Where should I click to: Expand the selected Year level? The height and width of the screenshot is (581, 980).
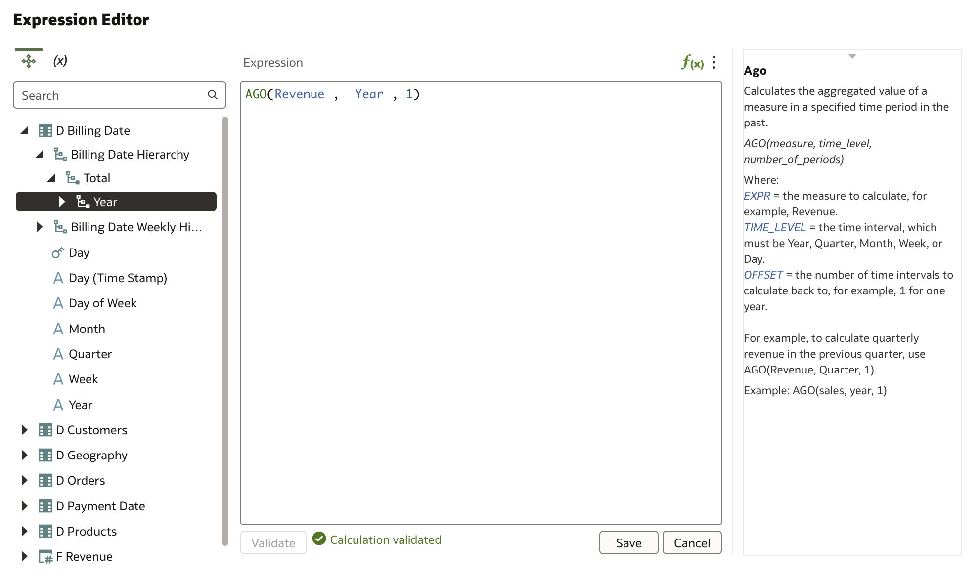(62, 202)
